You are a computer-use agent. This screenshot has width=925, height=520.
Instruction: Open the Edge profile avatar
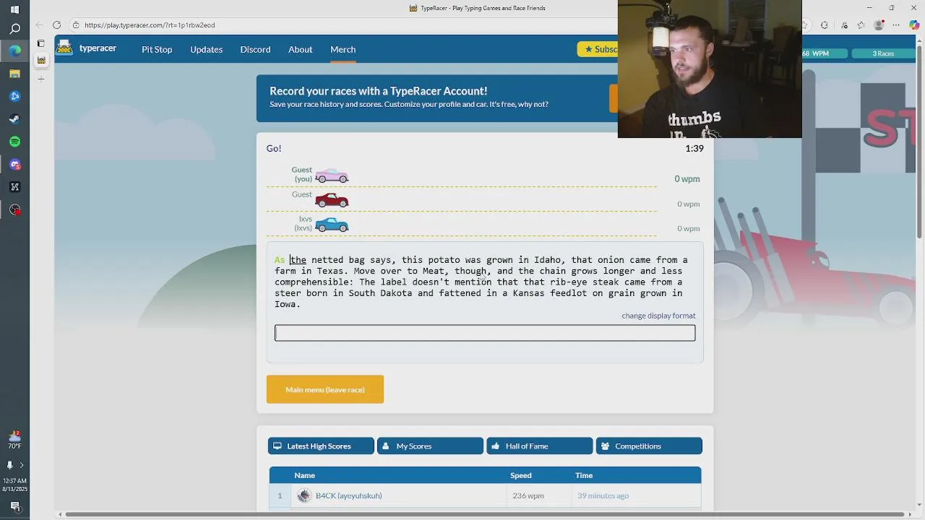[x=879, y=25]
